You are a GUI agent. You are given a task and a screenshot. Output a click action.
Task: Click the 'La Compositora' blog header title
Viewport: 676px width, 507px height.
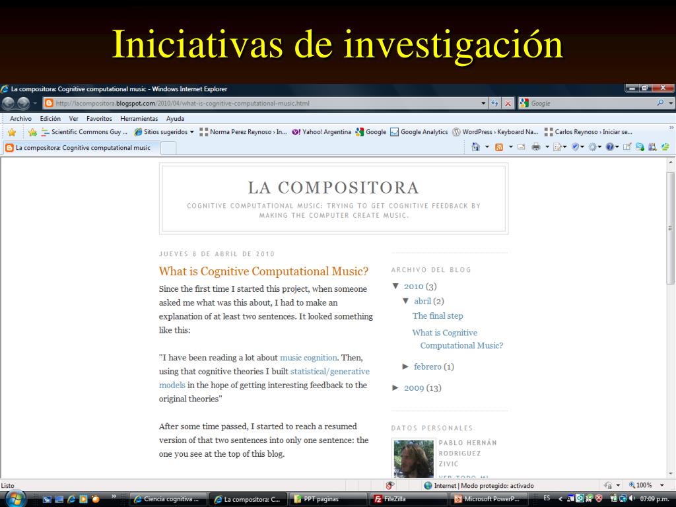coord(333,187)
